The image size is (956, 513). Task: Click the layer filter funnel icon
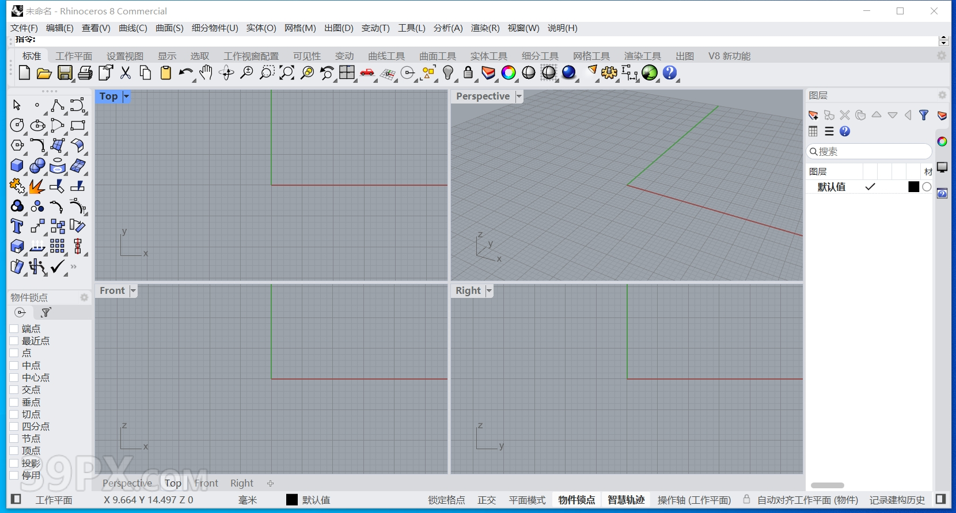pos(924,115)
